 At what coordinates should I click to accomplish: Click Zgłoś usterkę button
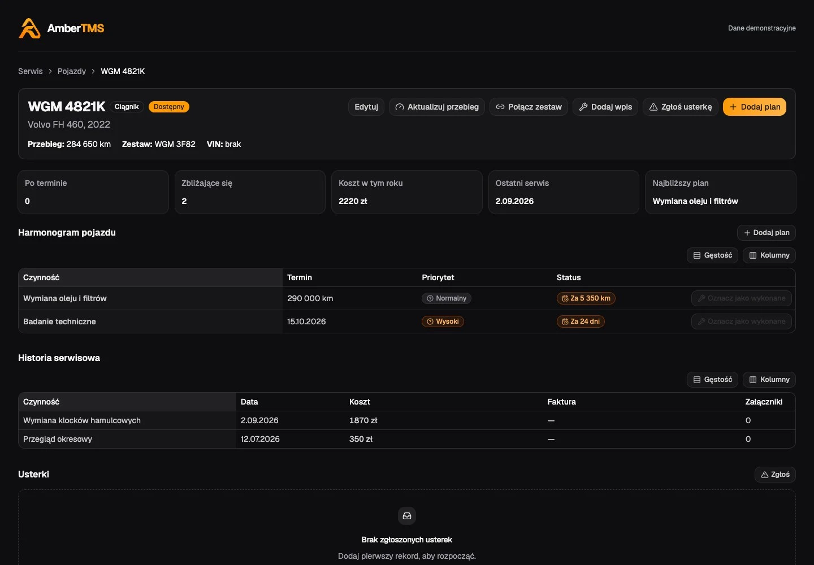point(681,107)
